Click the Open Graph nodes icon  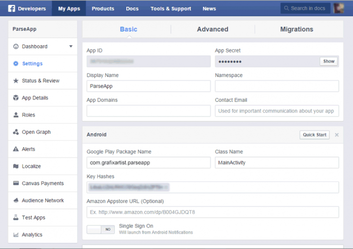click(x=16, y=132)
